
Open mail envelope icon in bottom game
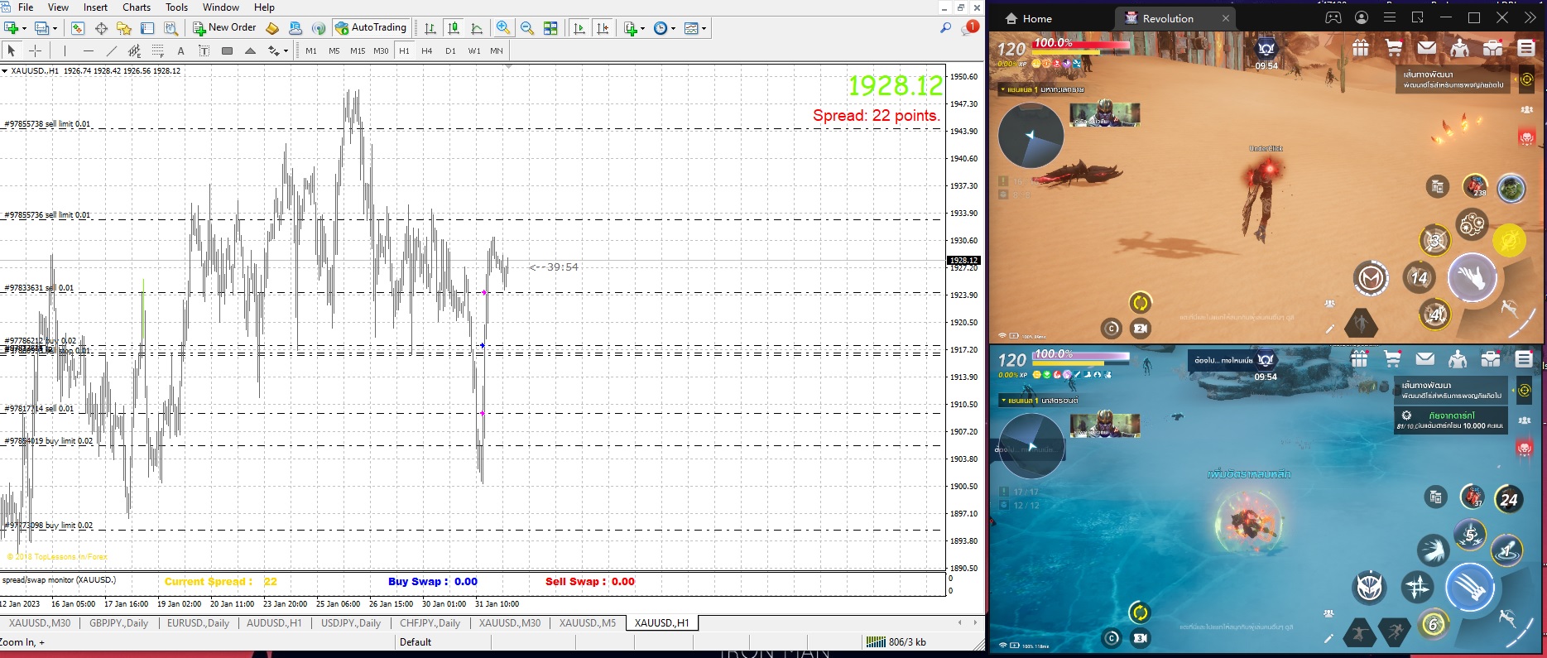(1424, 358)
